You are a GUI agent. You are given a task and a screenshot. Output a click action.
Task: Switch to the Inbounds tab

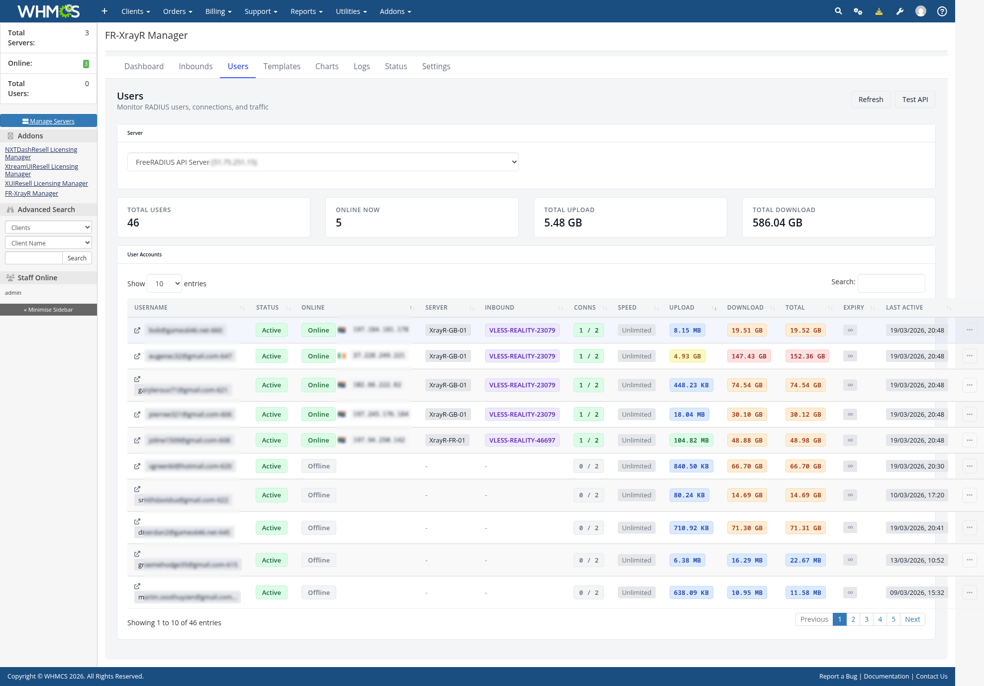(x=196, y=66)
